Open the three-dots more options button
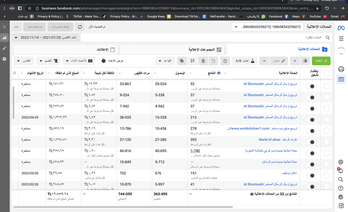The image size is (348, 212). (16, 27)
